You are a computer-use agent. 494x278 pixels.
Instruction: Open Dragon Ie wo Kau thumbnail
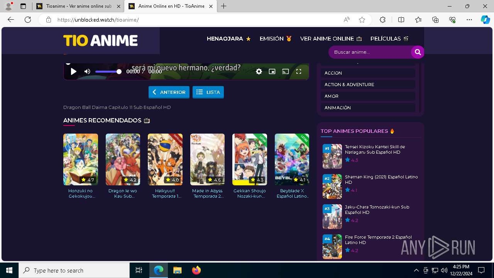tap(123, 159)
